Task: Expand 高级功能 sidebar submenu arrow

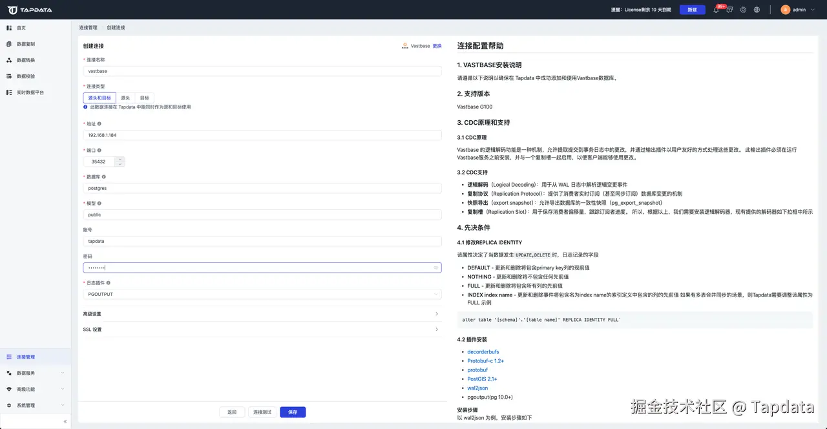Action: click(x=63, y=389)
